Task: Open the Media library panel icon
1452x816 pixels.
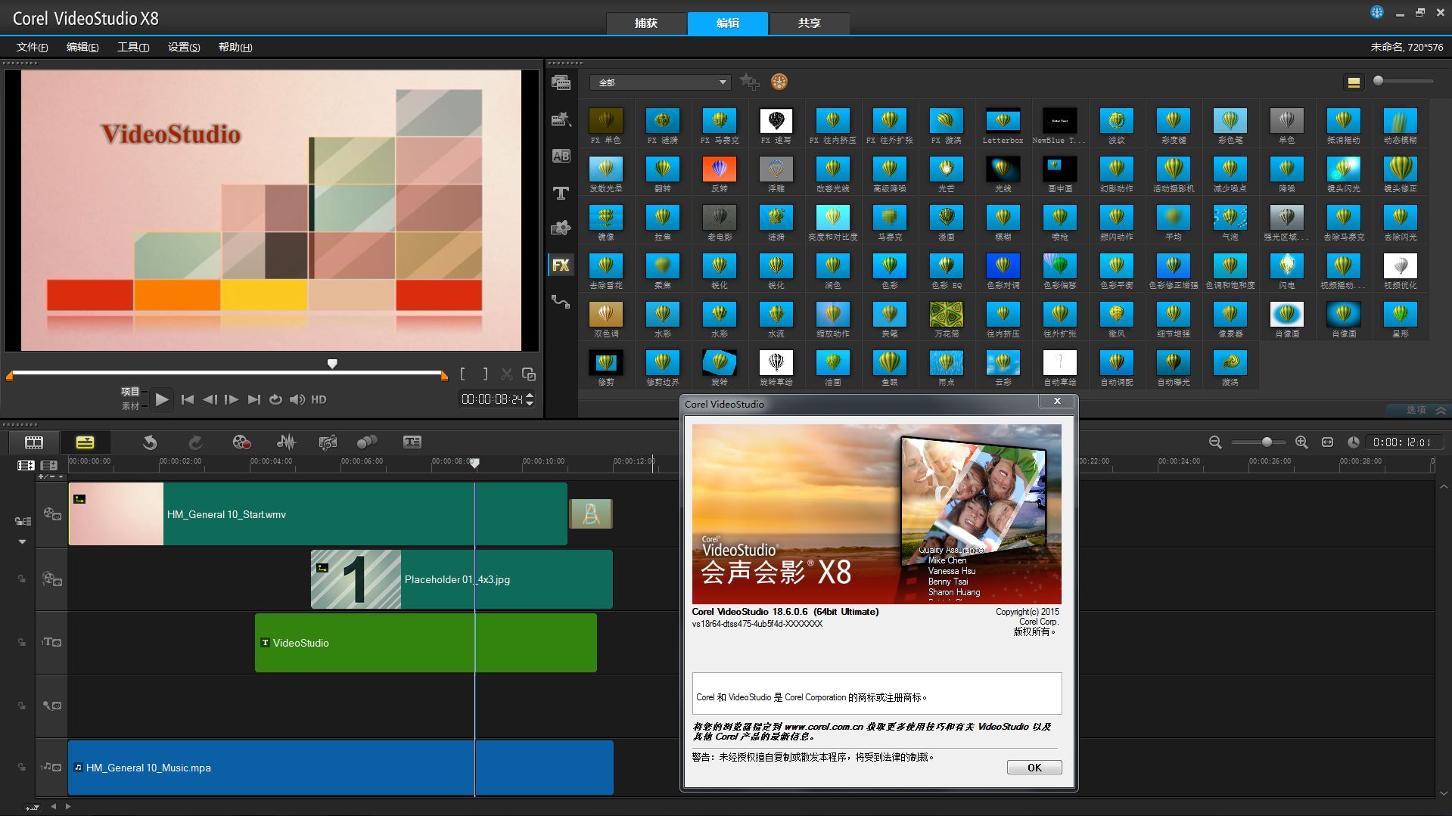Action: (561, 83)
